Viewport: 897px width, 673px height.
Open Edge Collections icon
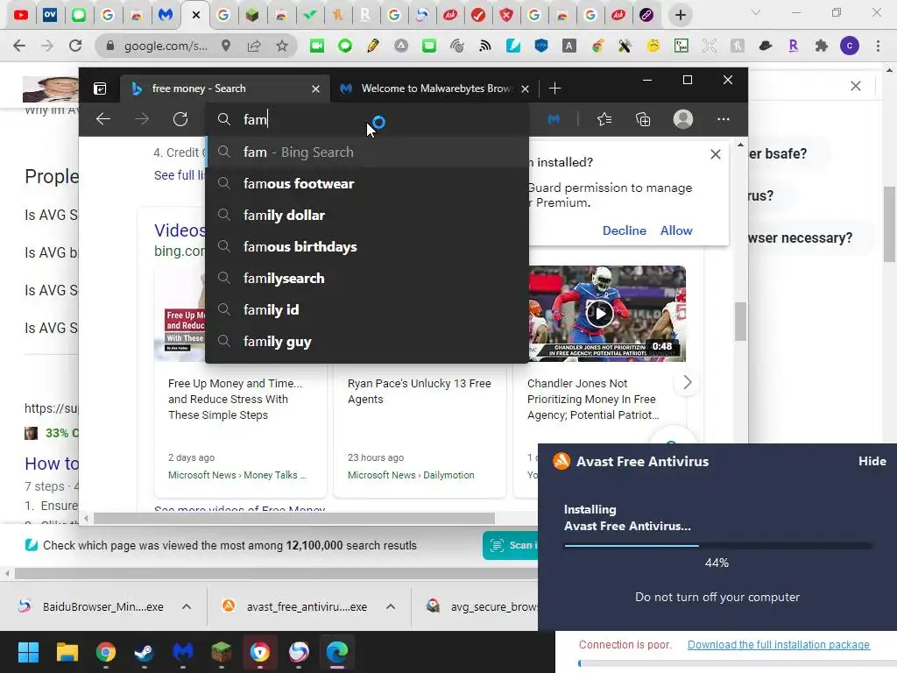click(643, 119)
